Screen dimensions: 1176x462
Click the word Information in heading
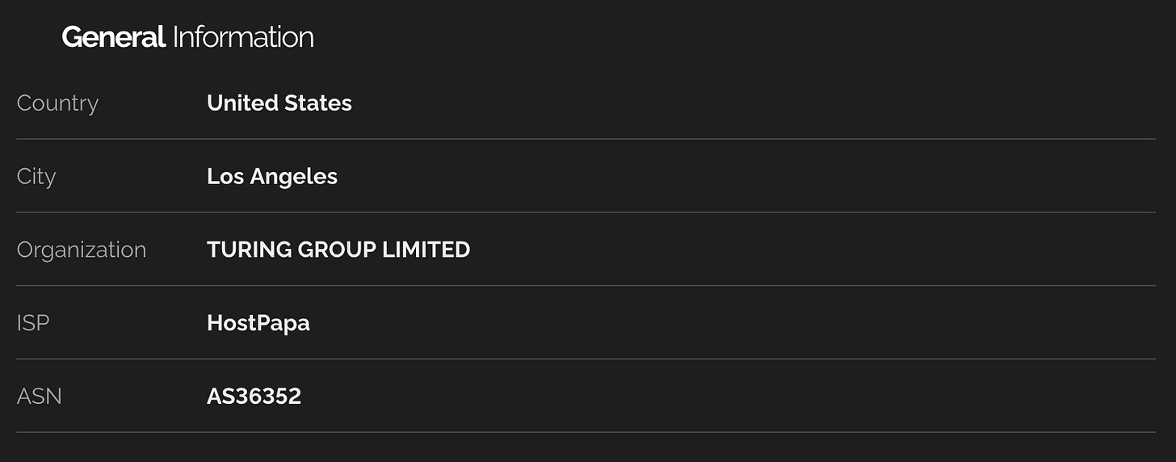[x=243, y=37]
